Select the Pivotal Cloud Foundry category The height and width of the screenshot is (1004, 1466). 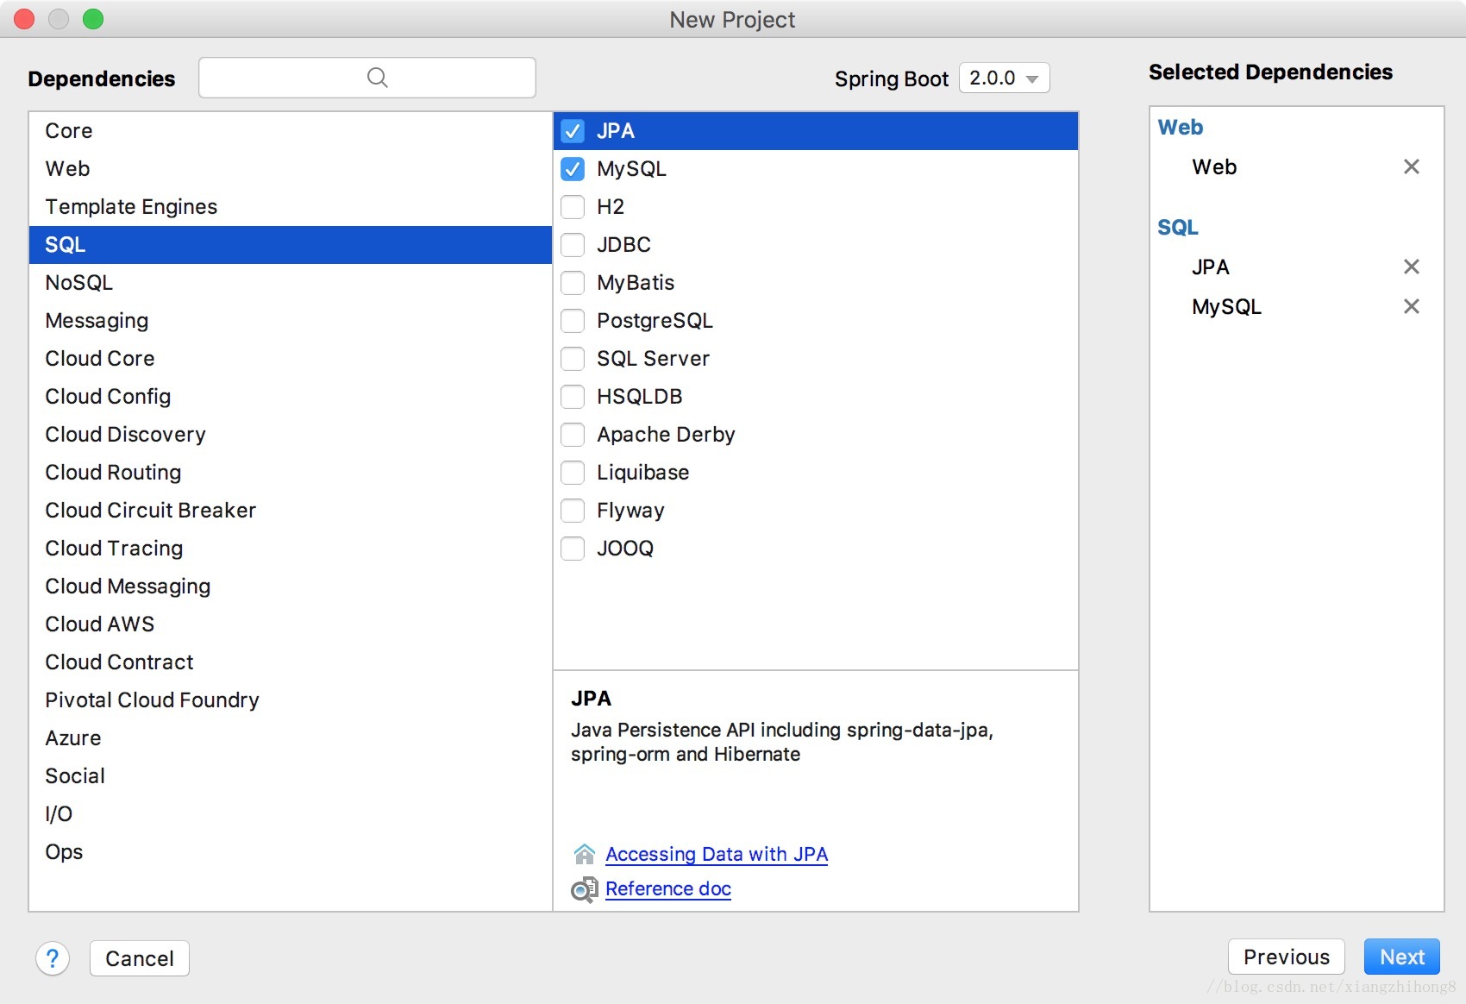(290, 700)
